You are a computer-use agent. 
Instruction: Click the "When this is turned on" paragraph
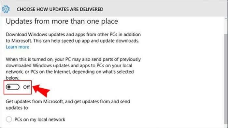tap(73, 69)
